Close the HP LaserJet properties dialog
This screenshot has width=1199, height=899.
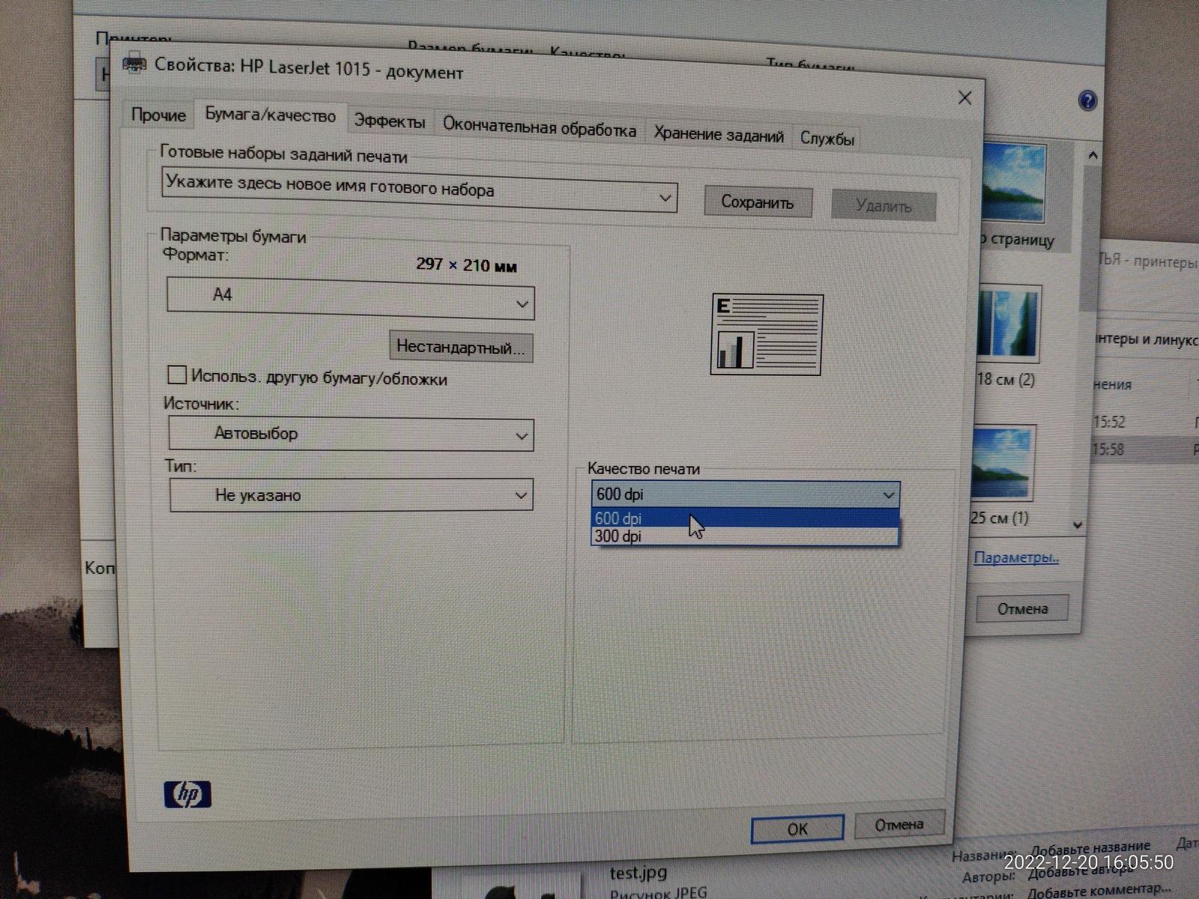click(965, 98)
